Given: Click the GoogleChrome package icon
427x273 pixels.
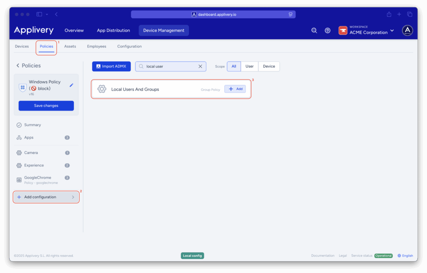Looking at the screenshot, I should (x=19, y=180).
